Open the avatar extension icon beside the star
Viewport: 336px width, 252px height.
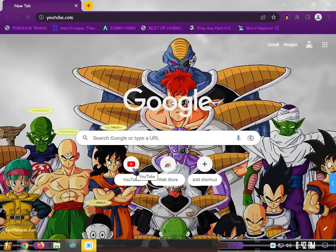coord(287,17)
